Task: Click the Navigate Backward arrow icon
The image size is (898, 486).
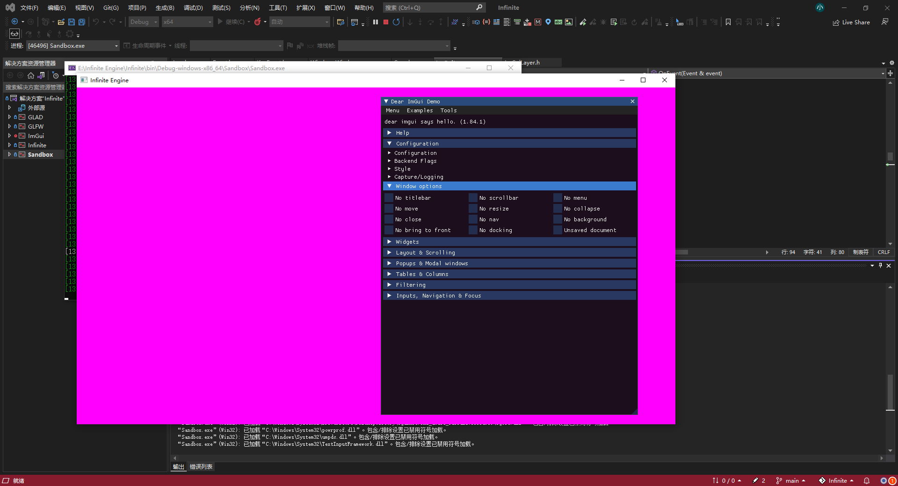Action: 14,22
